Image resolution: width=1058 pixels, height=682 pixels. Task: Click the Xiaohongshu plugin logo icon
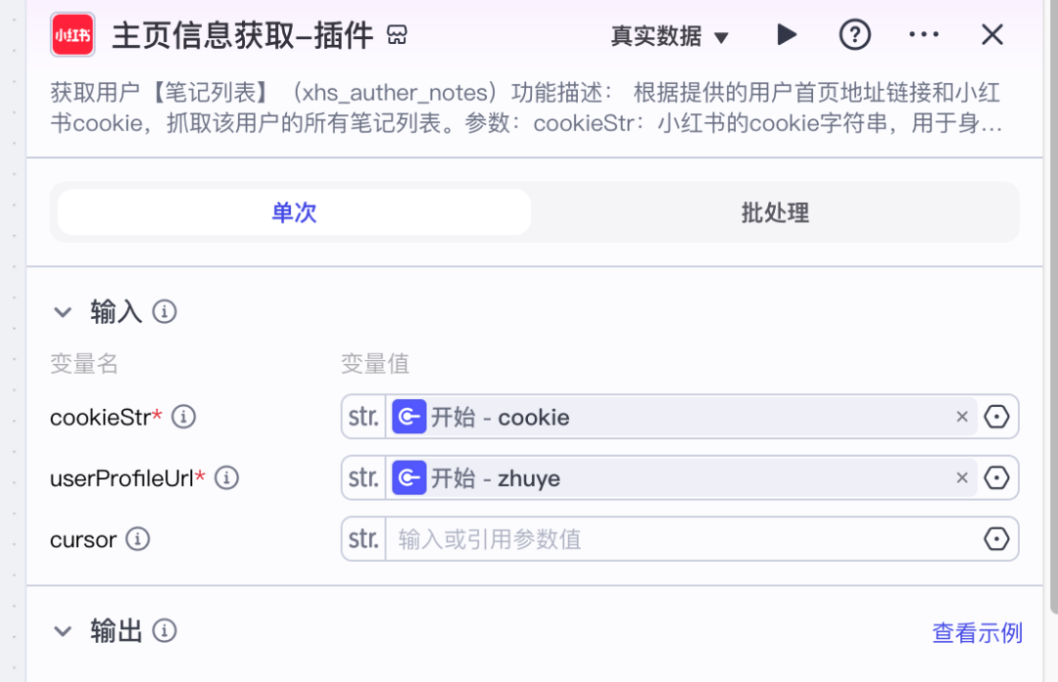72,35
